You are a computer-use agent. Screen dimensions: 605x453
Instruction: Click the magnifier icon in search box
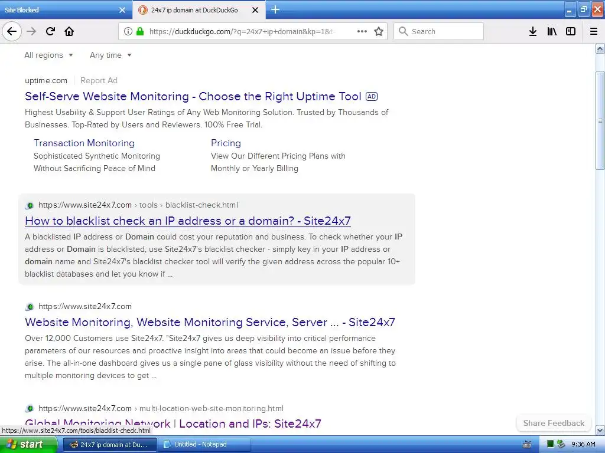pyautogui.click(x=403, y=31)
